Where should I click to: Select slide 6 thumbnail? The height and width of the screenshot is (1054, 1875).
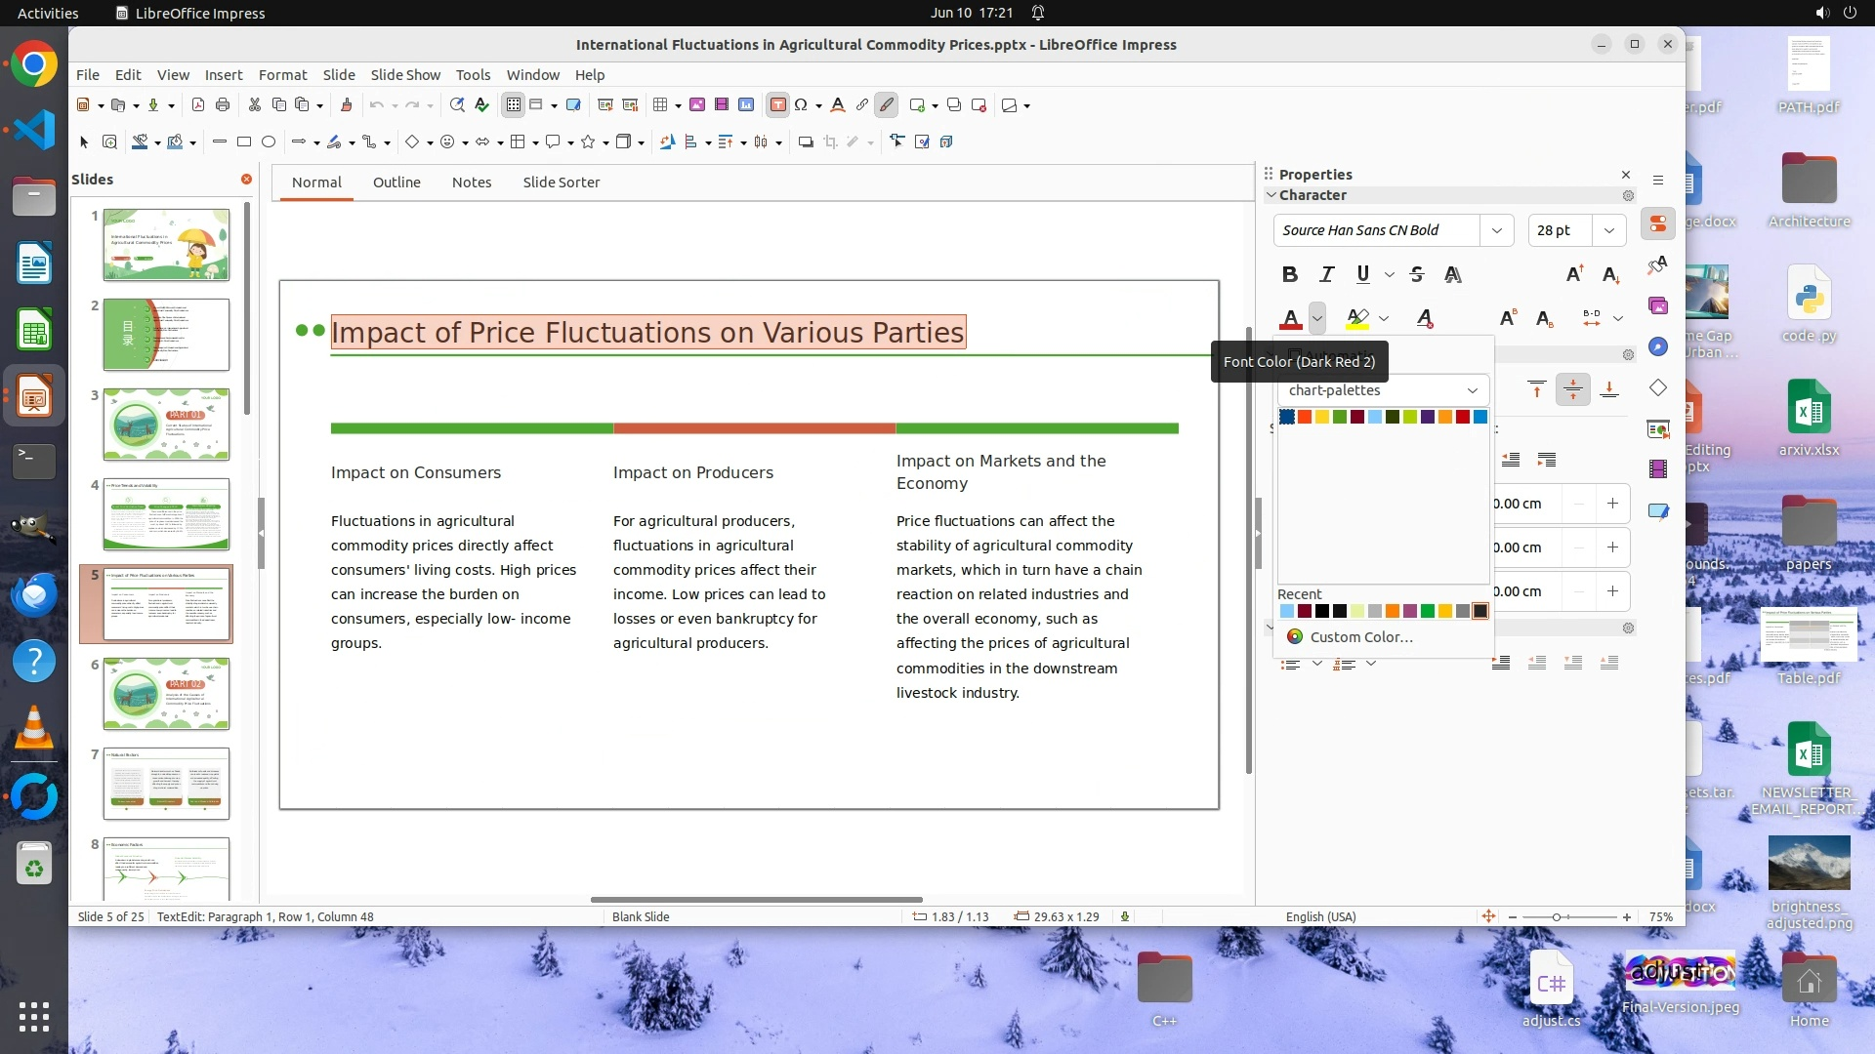click(166, 694)
